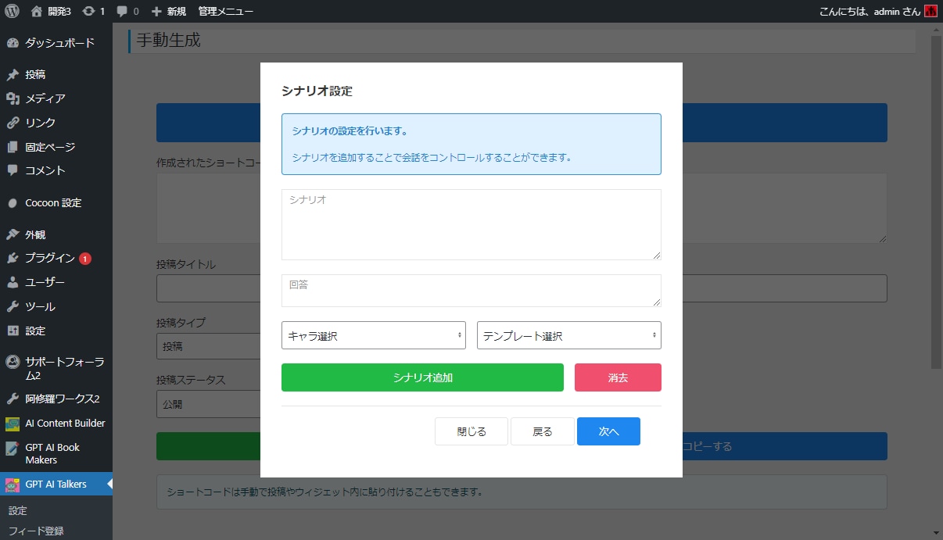Screen dimensions: 943x540
Task: Click the 閉じる button
Action: [x=472, y=431]
